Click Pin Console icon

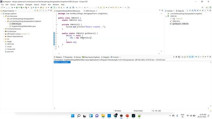tap(196, 57)
